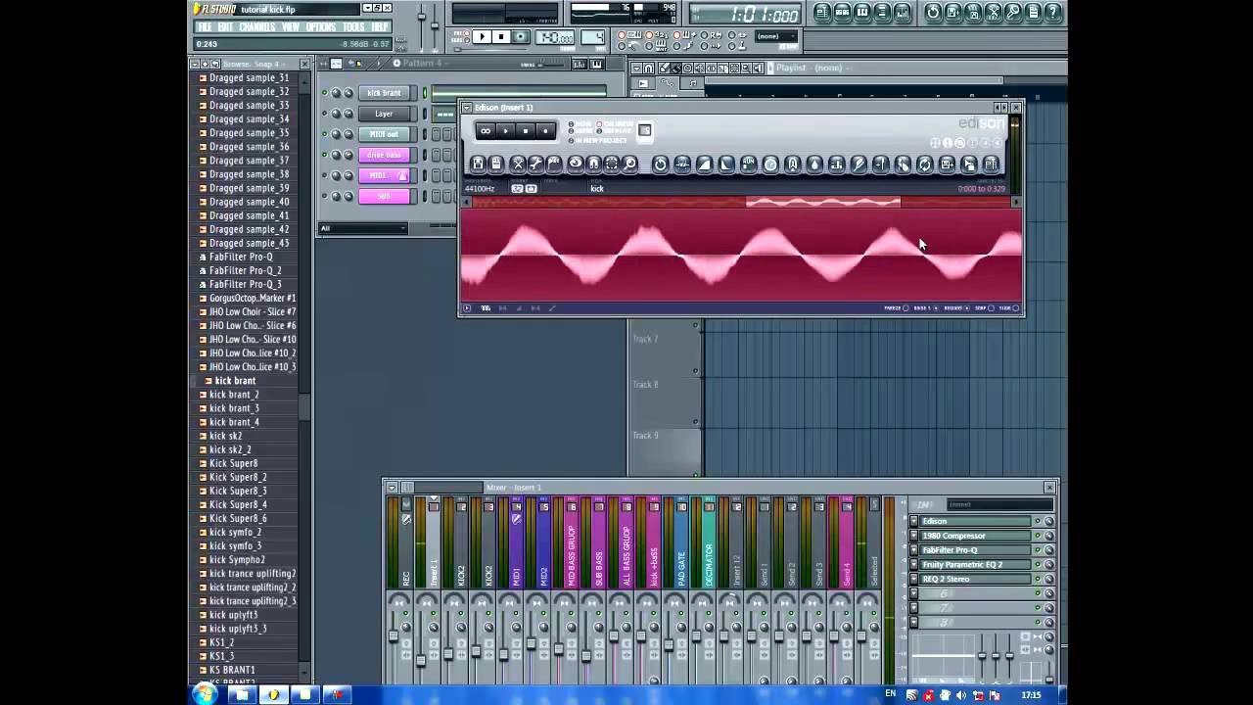Open Edison's wrench tools icon

coord(535,164)
